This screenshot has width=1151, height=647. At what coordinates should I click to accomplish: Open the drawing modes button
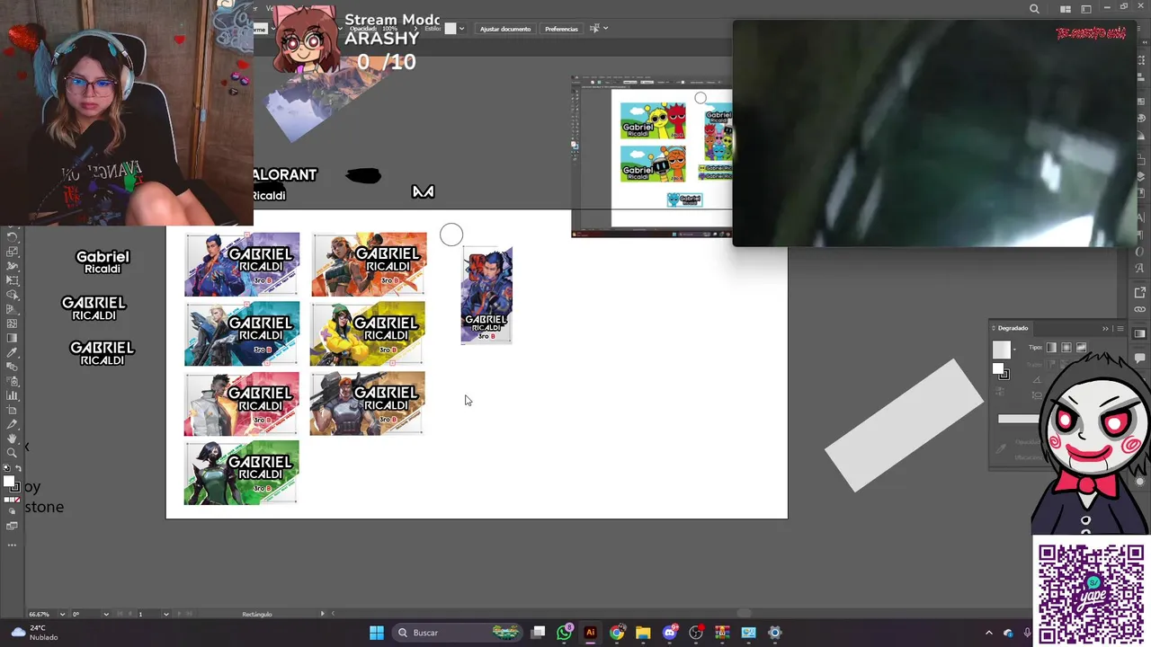pyautogui.click(x=12, y=513)
